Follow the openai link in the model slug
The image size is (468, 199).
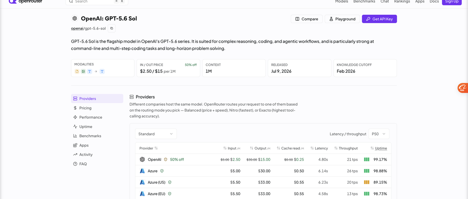coord(77,28)
